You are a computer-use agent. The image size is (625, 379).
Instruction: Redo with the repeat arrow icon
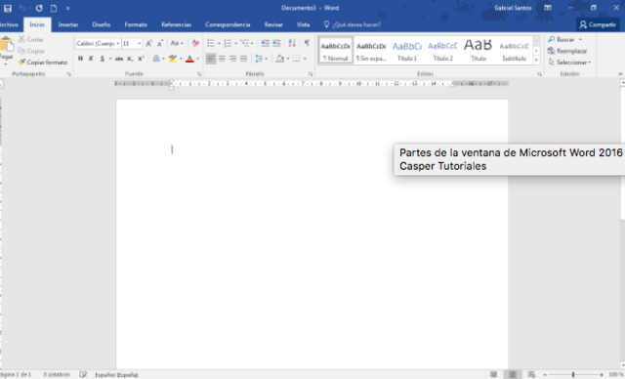pyautogui.click(x=39, y=8)
